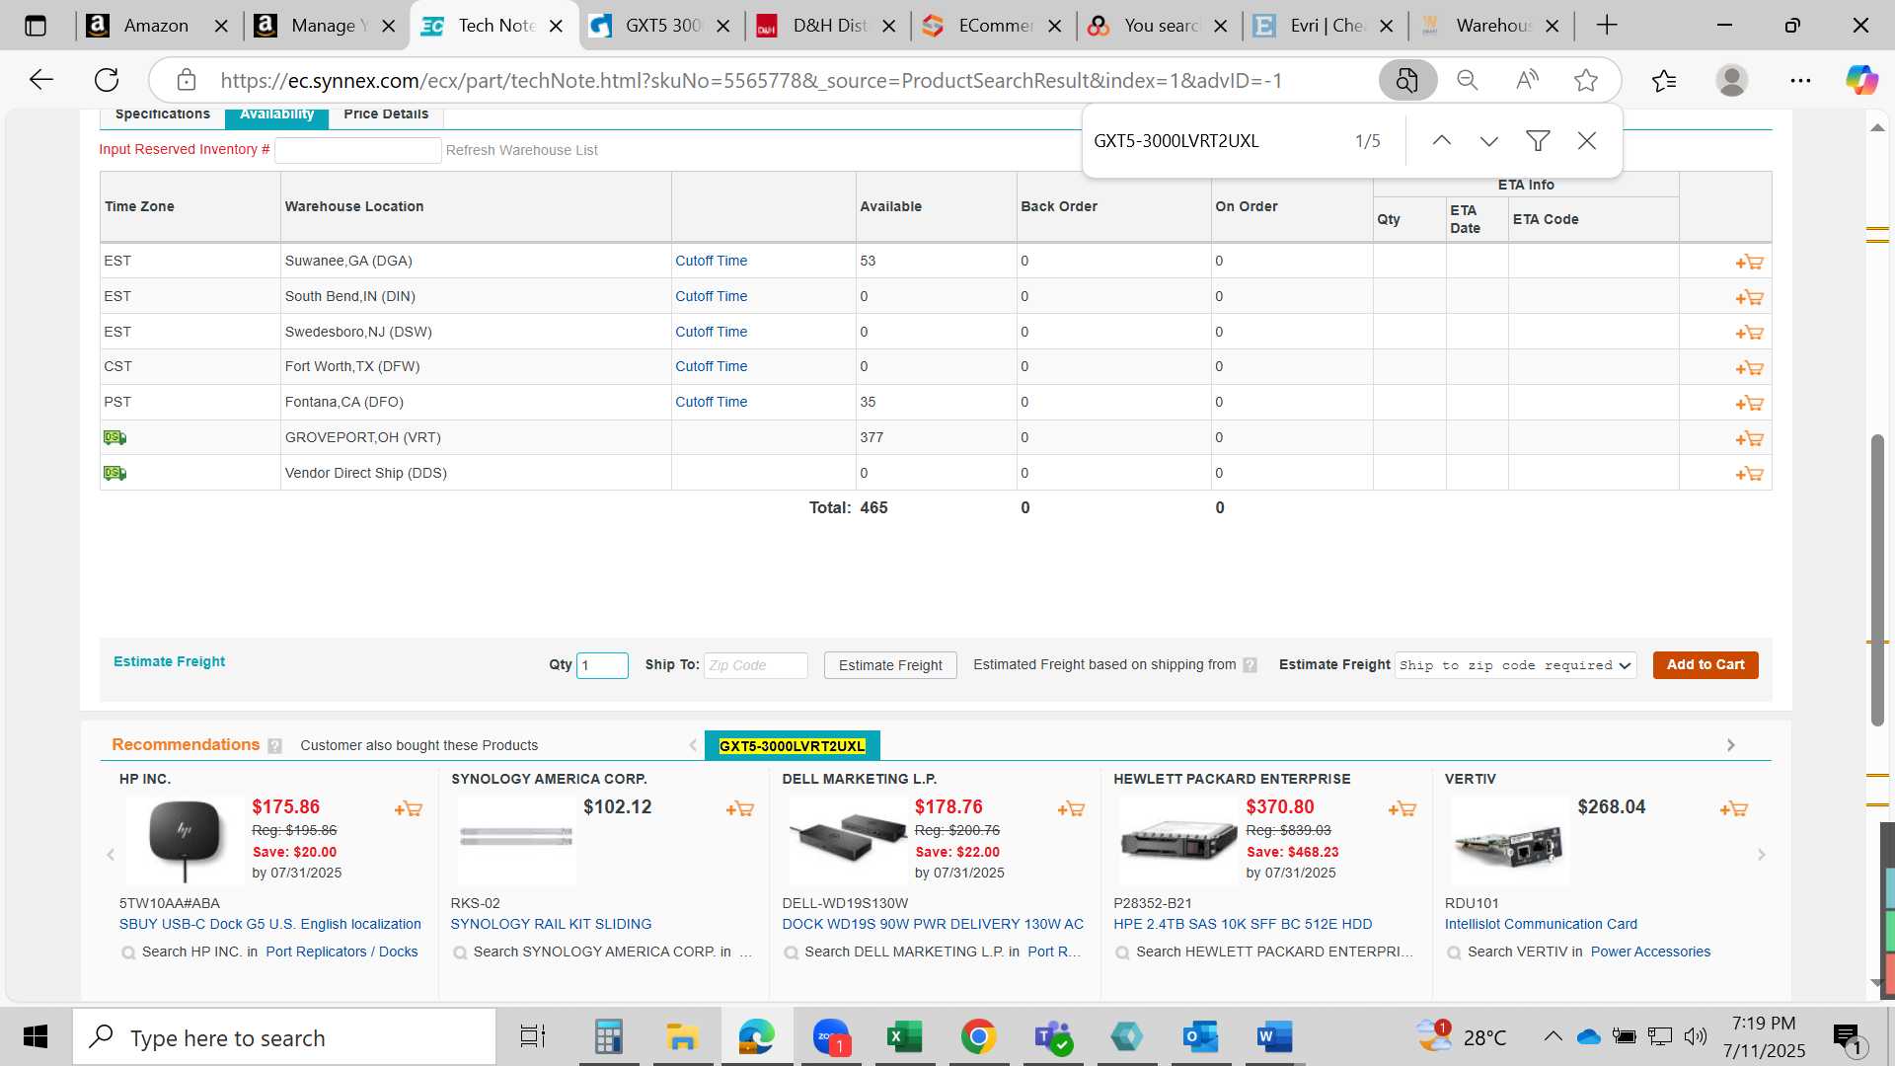Open Excel from the taskbar
This screenshot has width=1895, height=1066.
click(904, 1037)
